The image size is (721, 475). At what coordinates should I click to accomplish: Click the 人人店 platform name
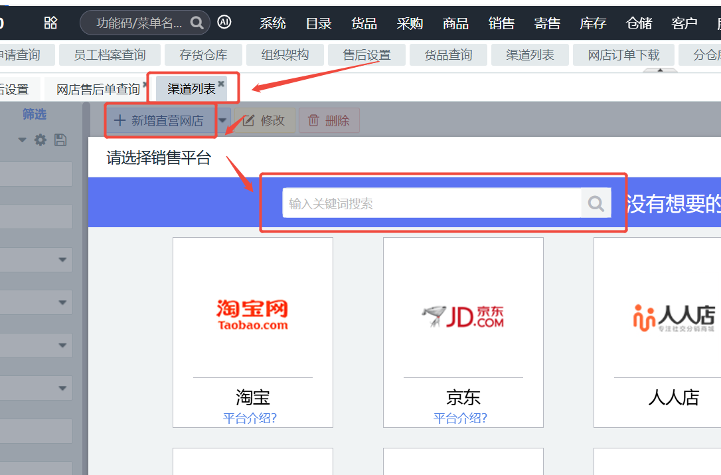click(x=674, y=397)
